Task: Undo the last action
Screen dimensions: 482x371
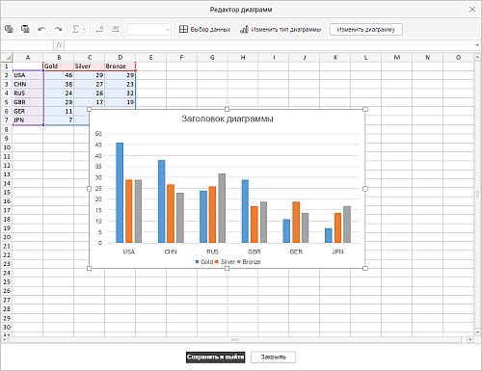Action: pyautogui.click(x=41, y=29)
